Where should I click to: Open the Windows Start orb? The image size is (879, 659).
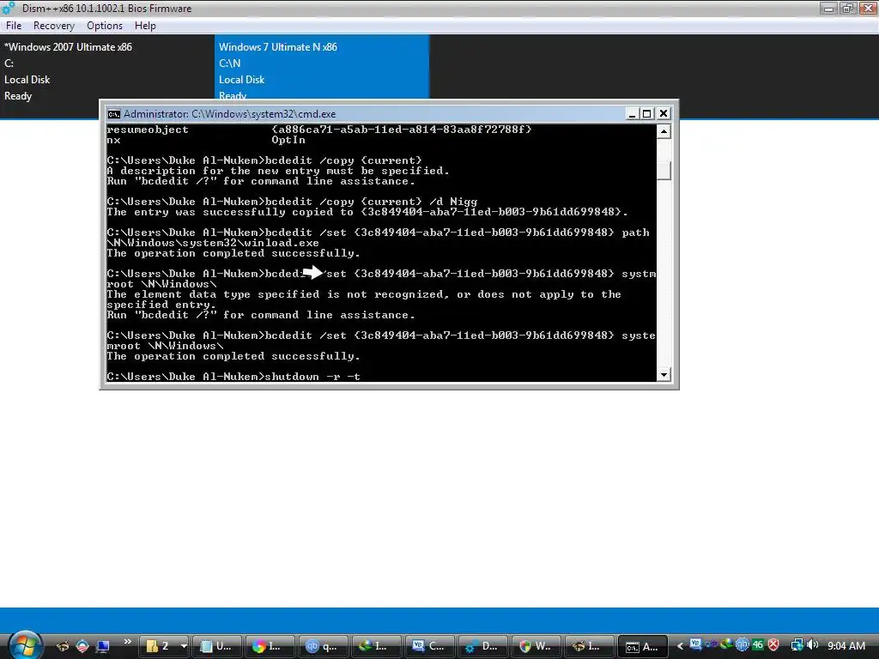[x=25, y=644]
